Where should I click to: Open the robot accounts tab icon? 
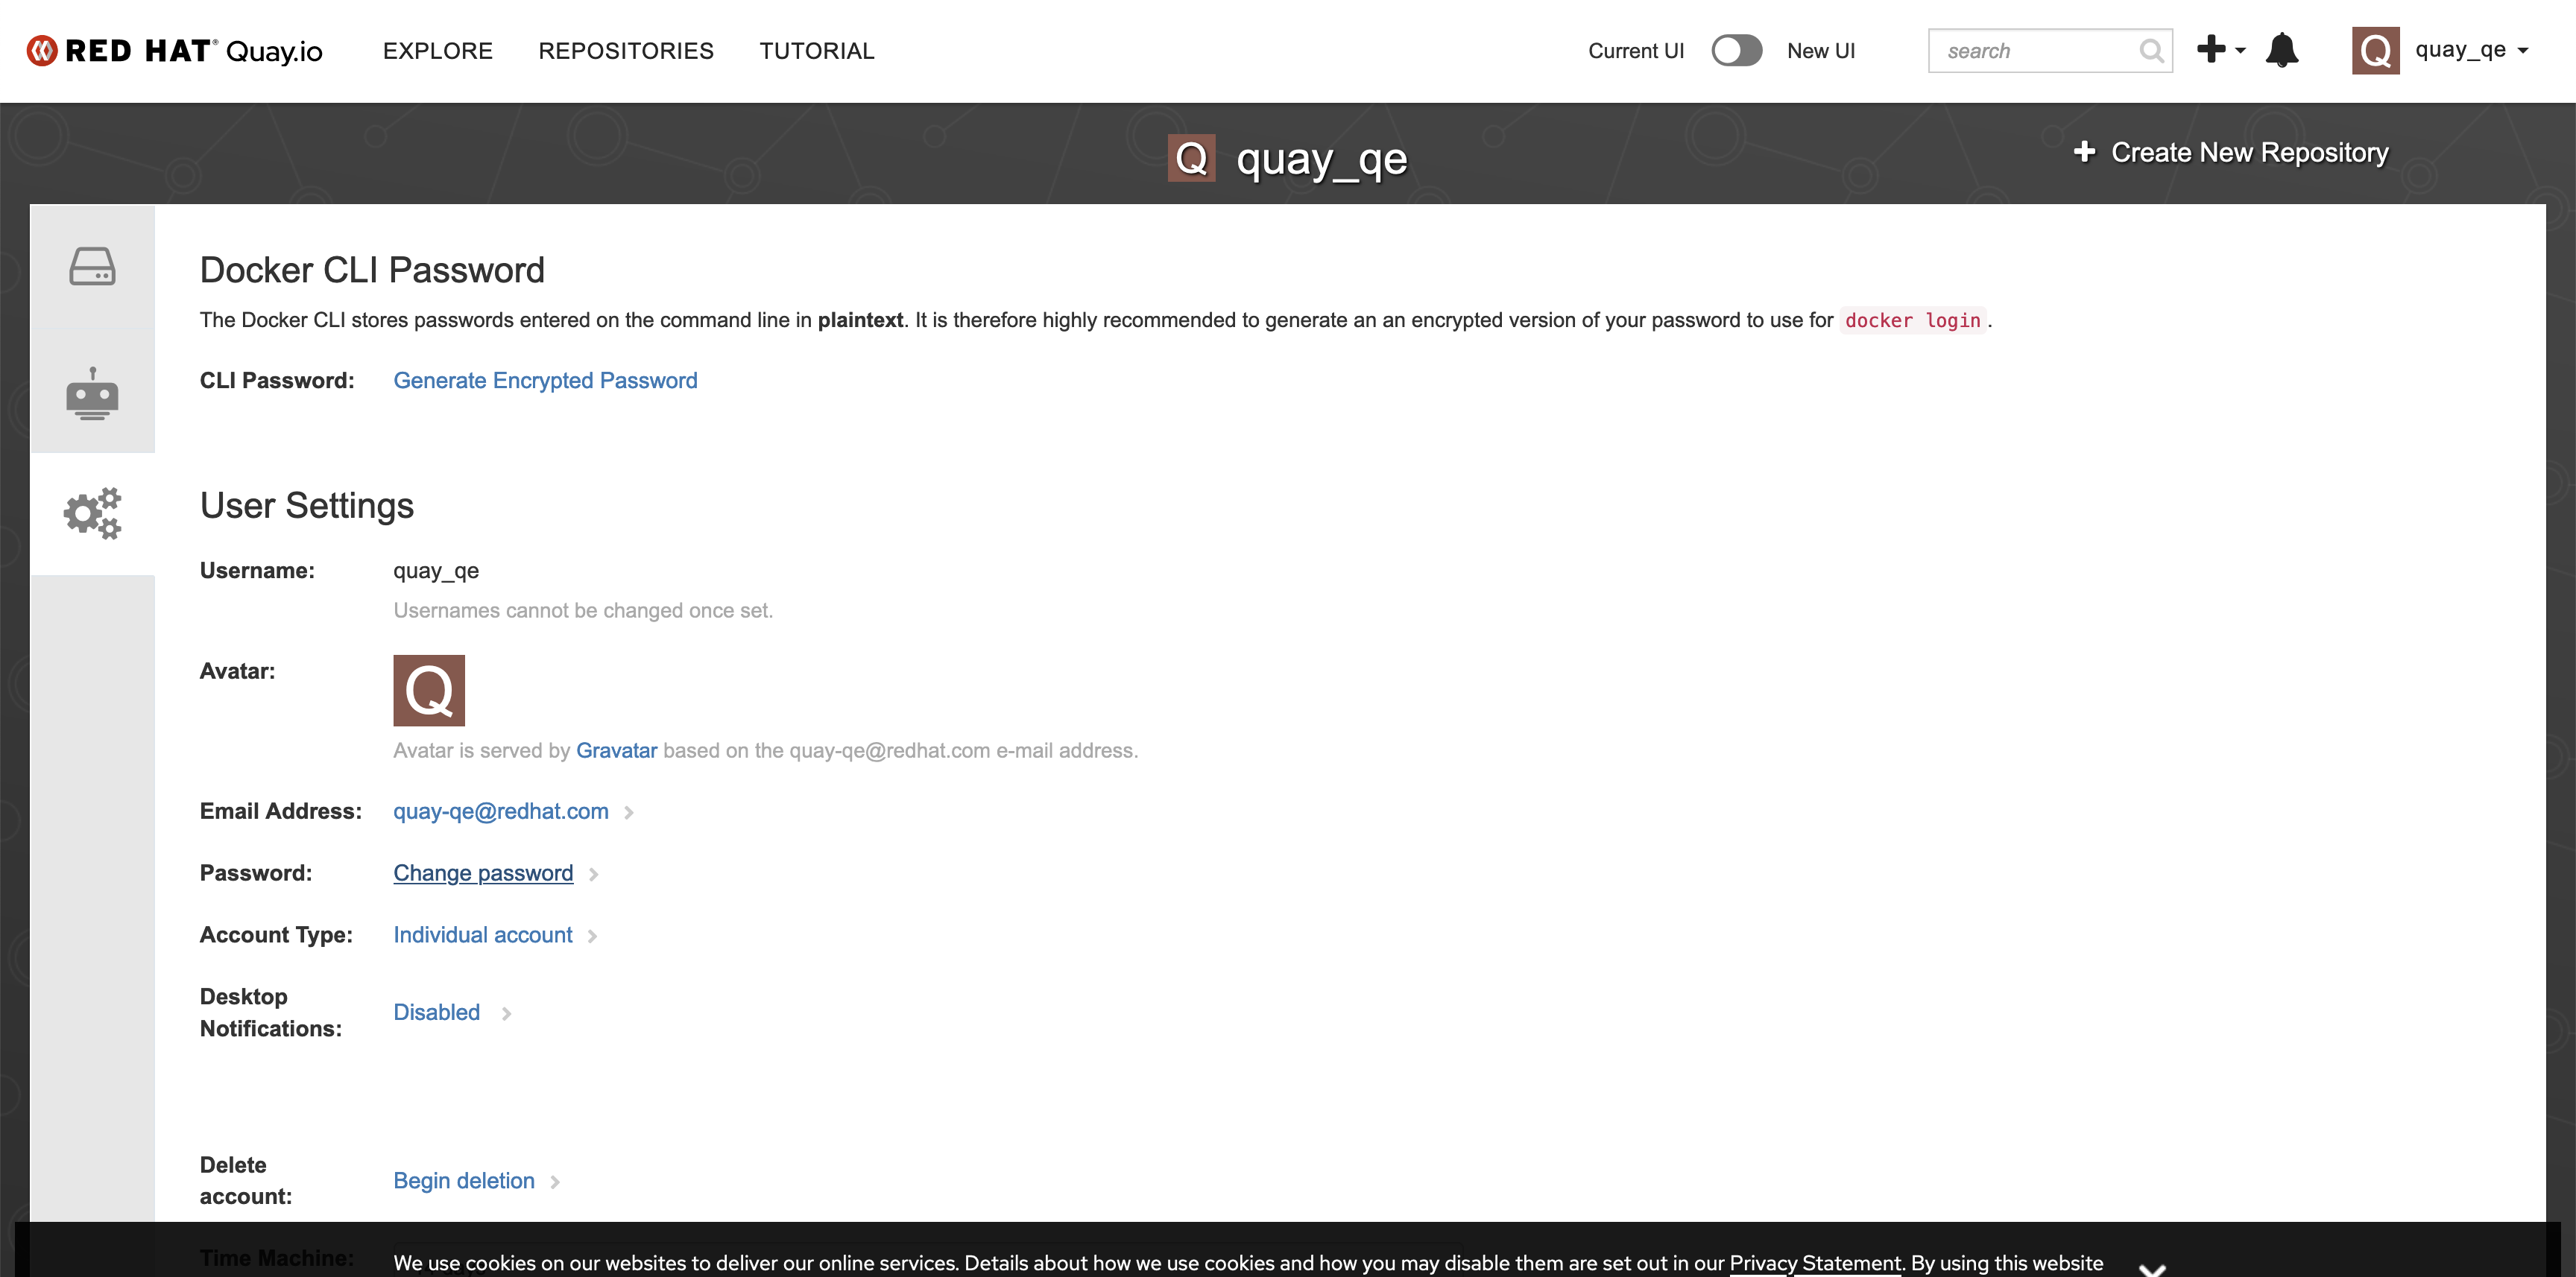(x=92, y=393)
